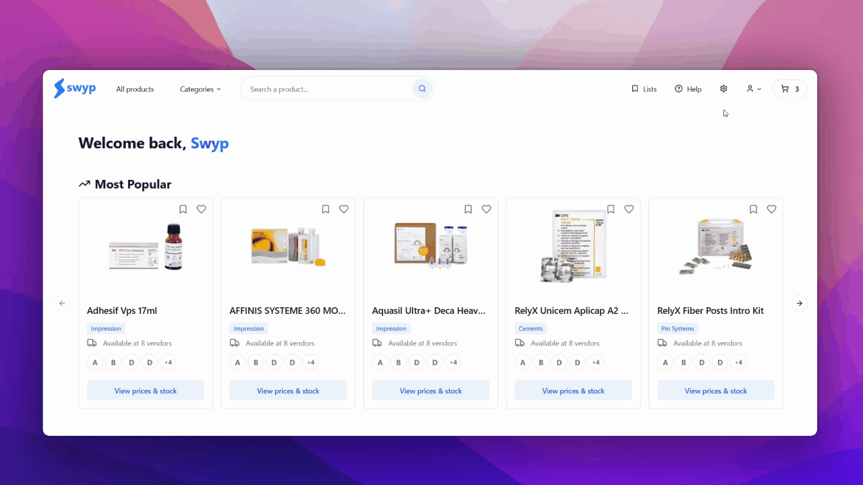863x485 pixels.
Task: Open RelyX Fiber Posts product image
Action: click(x=716, y=247)
